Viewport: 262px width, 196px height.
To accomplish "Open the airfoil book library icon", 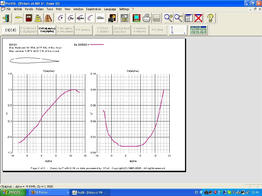I will pos(28,18).
